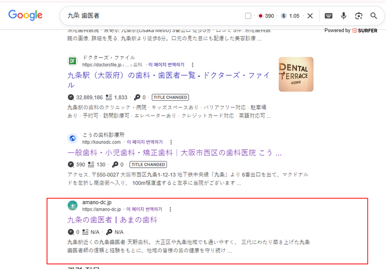Click snippet starting 九条駅近くの九条歯医者
386x269 pixels.
click(189, 246)
